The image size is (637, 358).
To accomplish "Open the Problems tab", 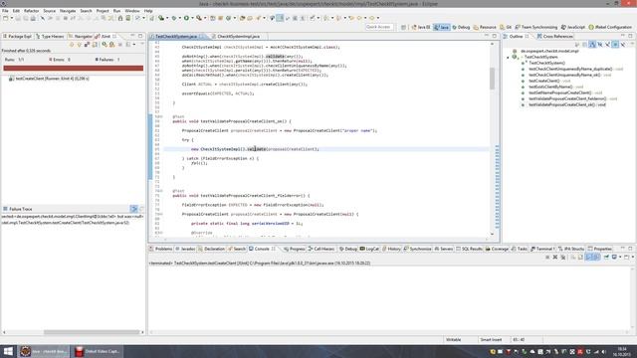I will click(161, 249).
